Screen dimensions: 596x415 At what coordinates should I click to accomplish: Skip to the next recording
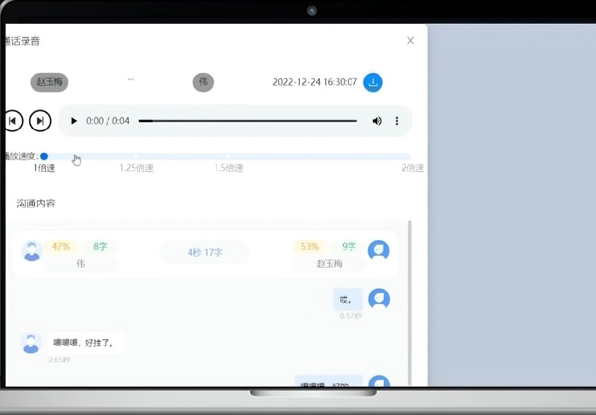(40, 121)
